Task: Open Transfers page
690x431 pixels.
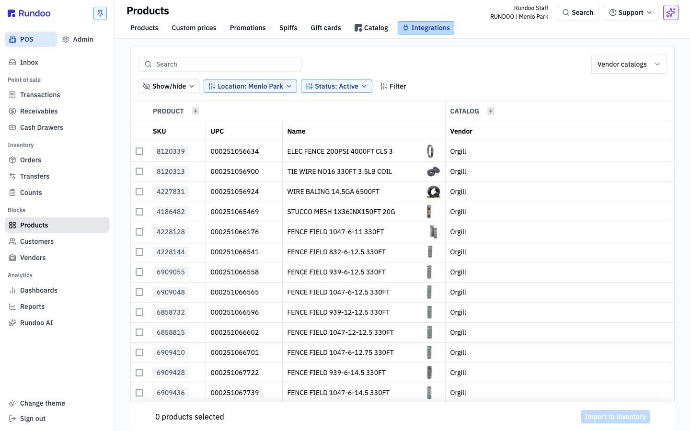Action: click(x=57, y=176)
